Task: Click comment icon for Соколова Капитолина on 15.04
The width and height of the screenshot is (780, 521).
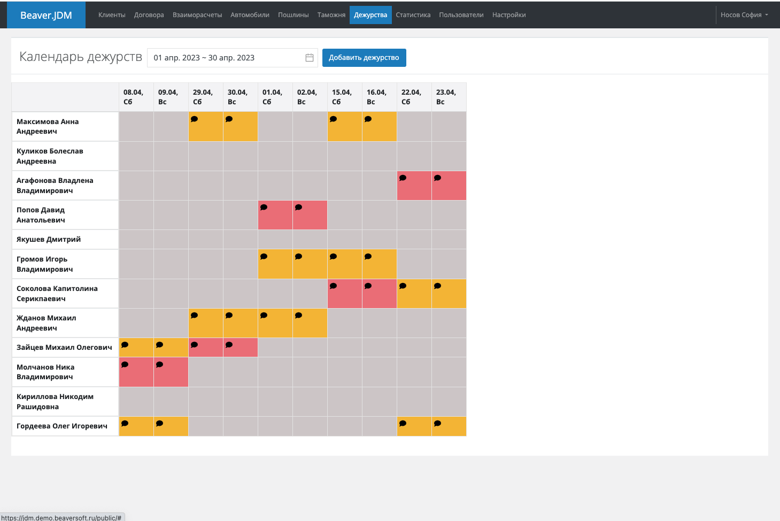Action: click(334, 286)
